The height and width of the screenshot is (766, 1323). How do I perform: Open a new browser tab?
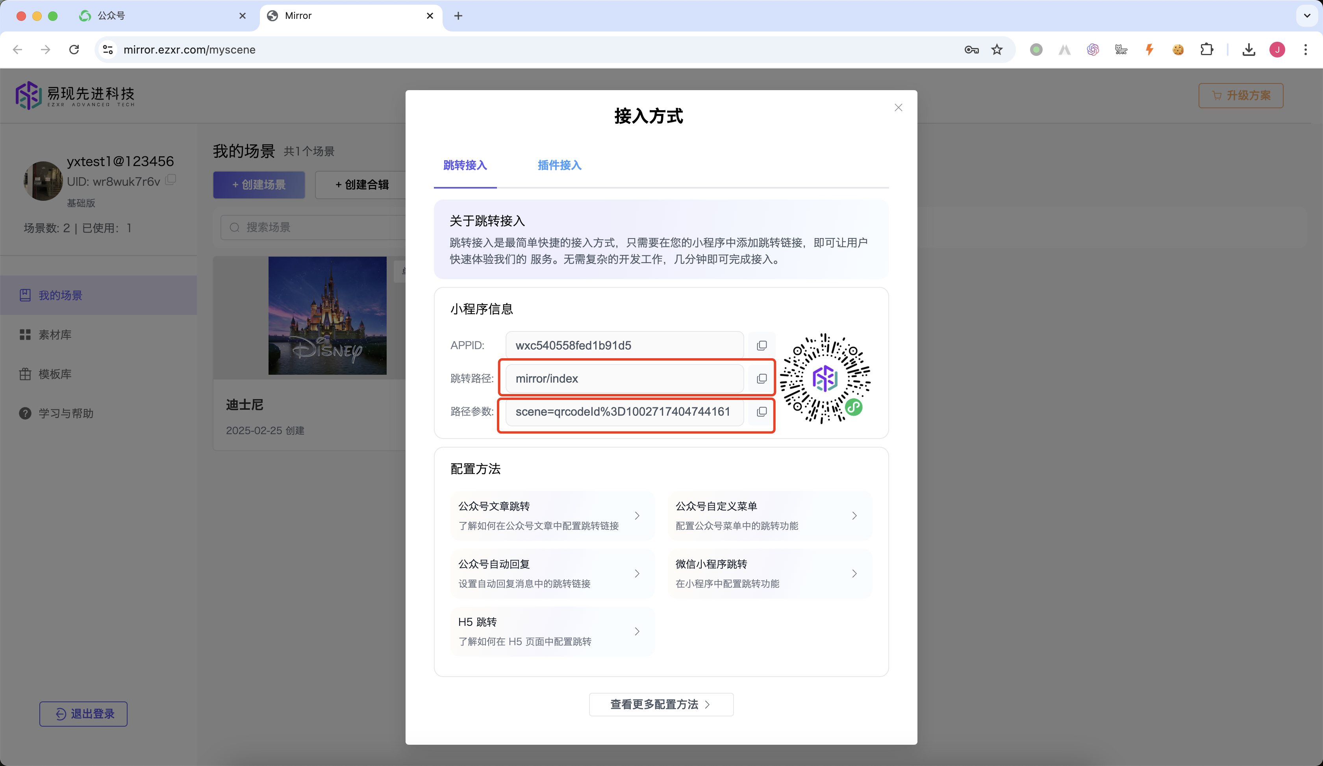coord(458,16)
